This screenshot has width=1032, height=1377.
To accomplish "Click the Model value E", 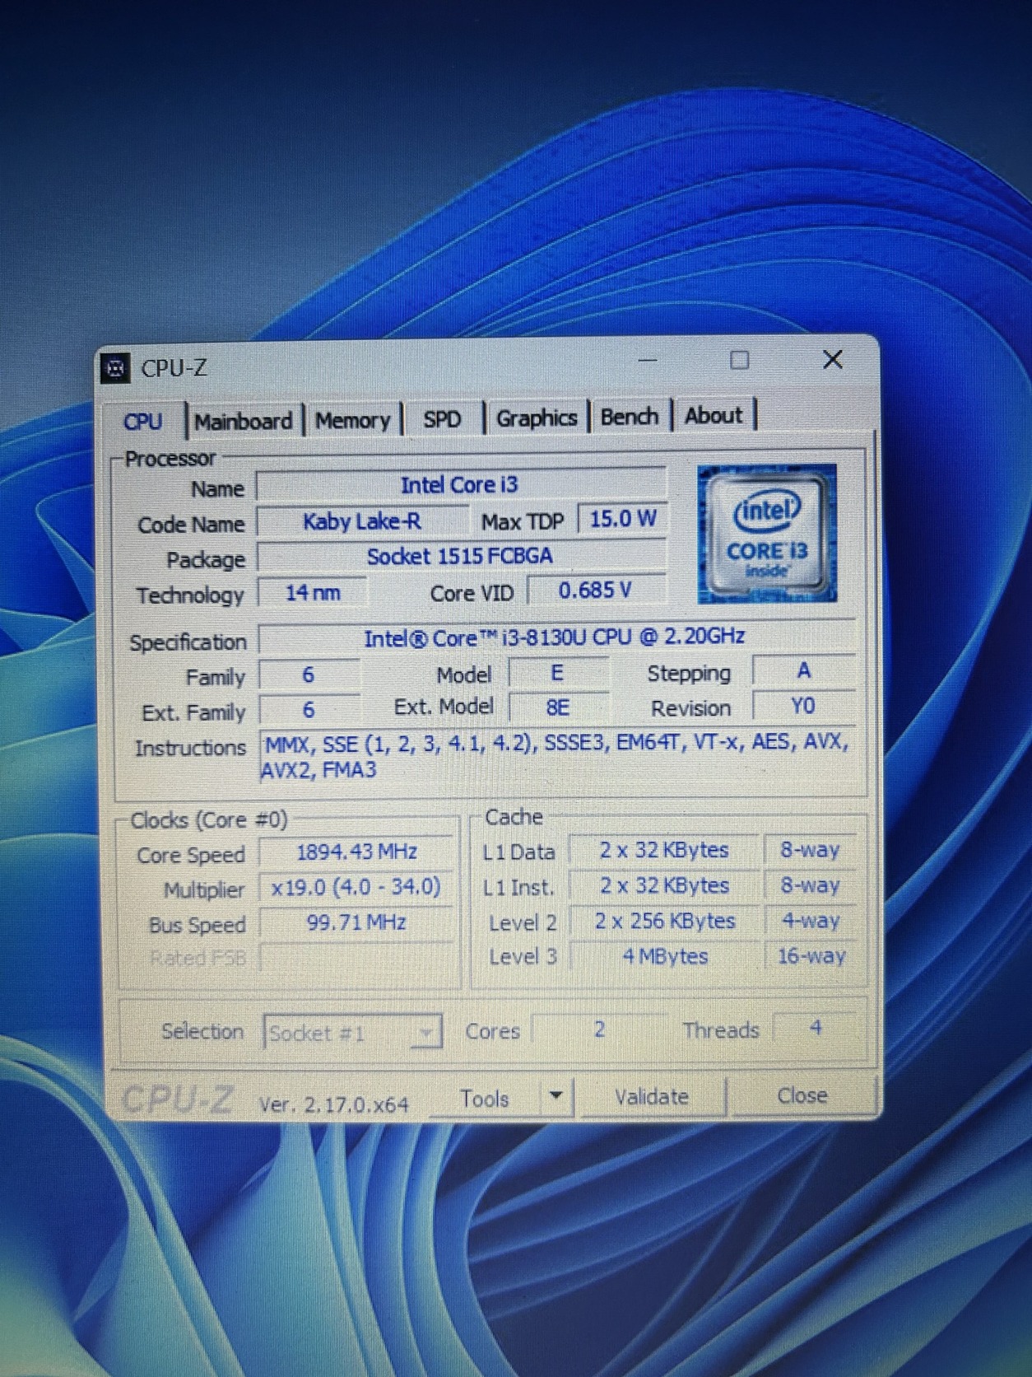I will click(x=557, y=673).
